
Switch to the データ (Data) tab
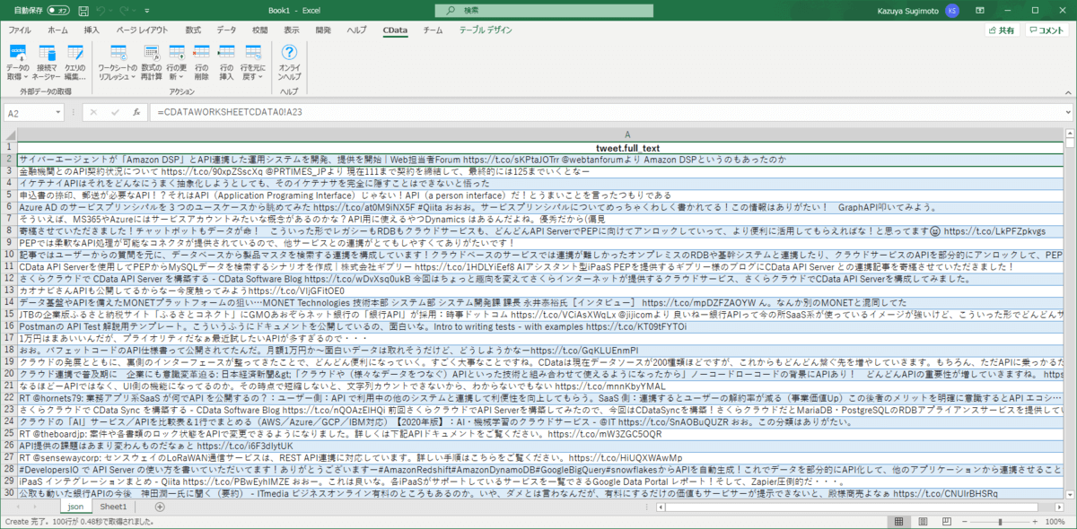[x=226, y=30]
